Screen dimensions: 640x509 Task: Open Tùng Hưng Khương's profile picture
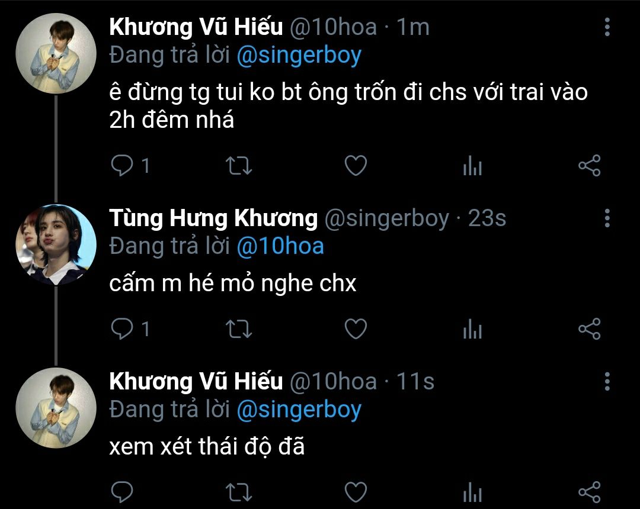[56, 244]
